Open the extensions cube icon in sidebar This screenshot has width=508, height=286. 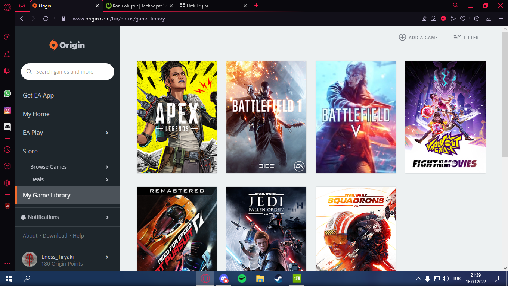[7, 166]
